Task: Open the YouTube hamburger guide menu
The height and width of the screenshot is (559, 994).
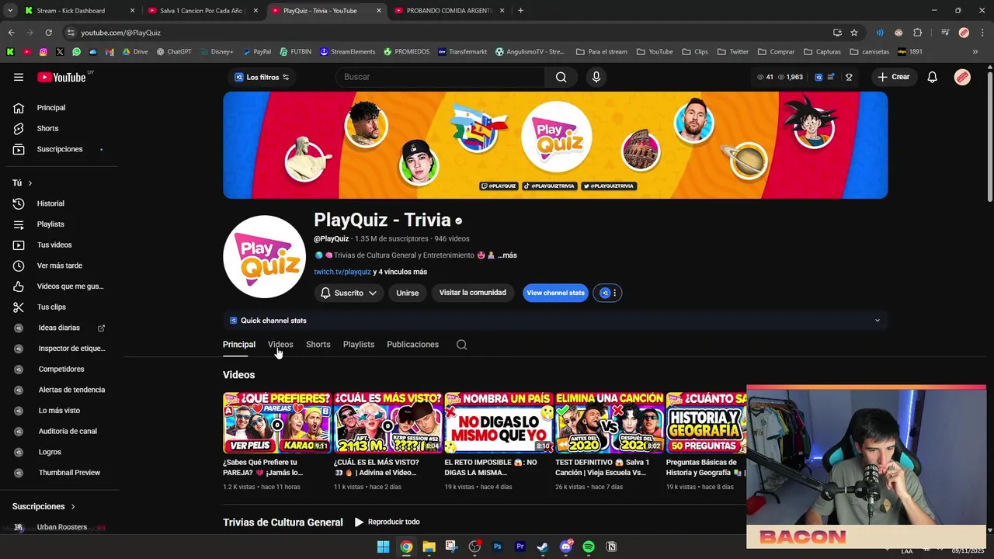Action: (x=19, y=77)
